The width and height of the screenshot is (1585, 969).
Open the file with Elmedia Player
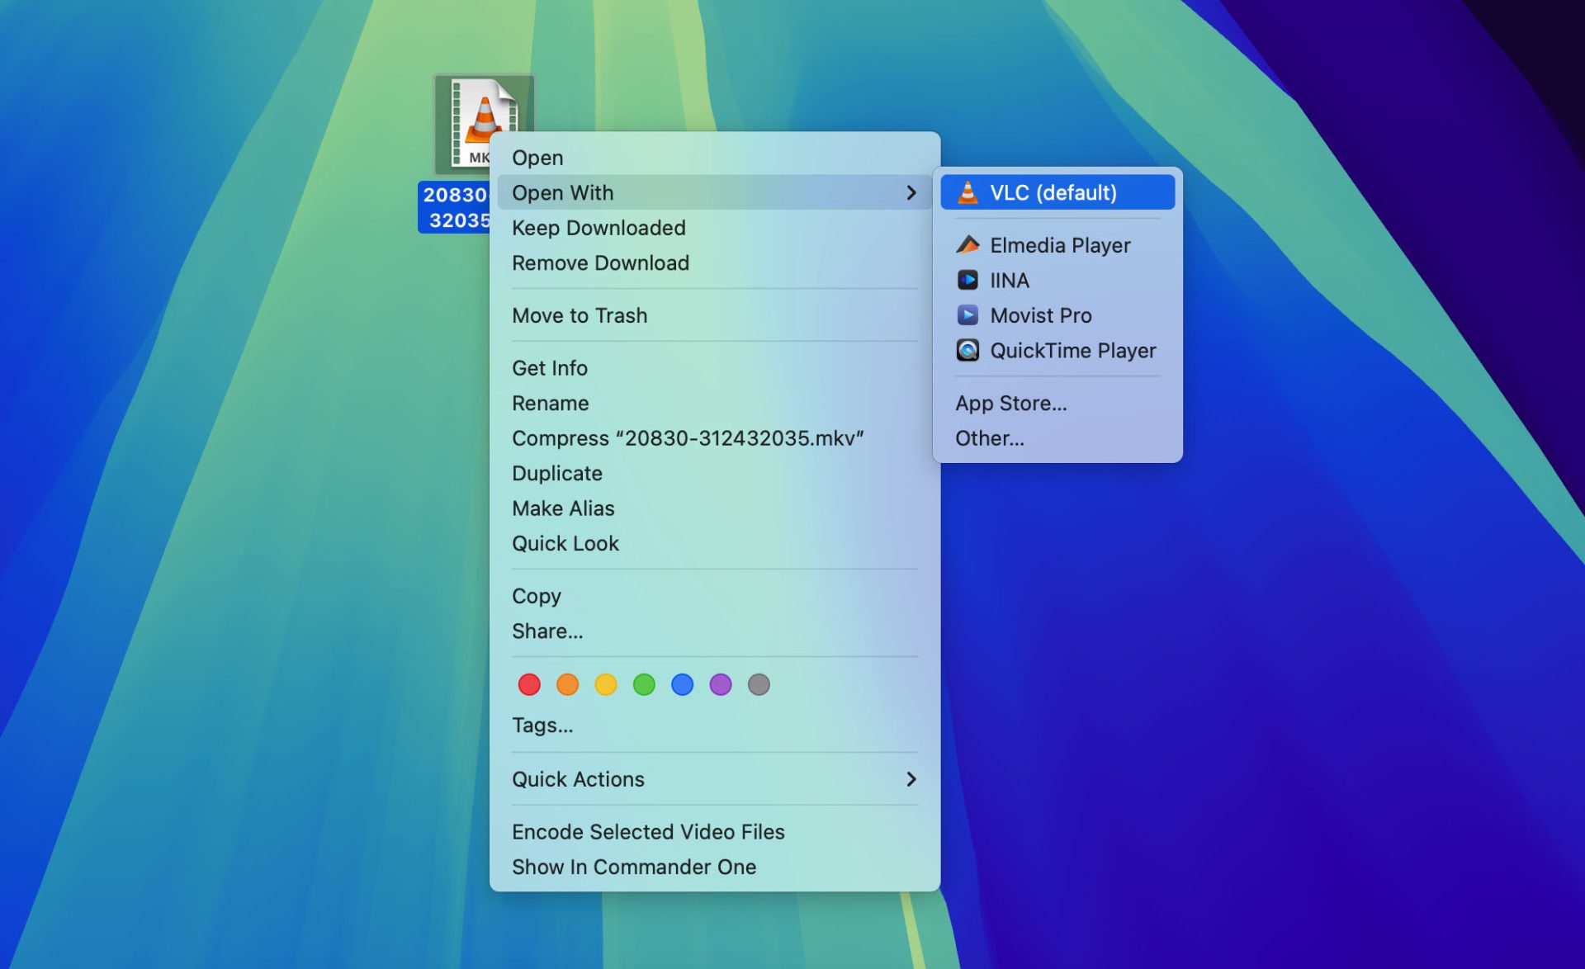click(x=1059, y=245)
